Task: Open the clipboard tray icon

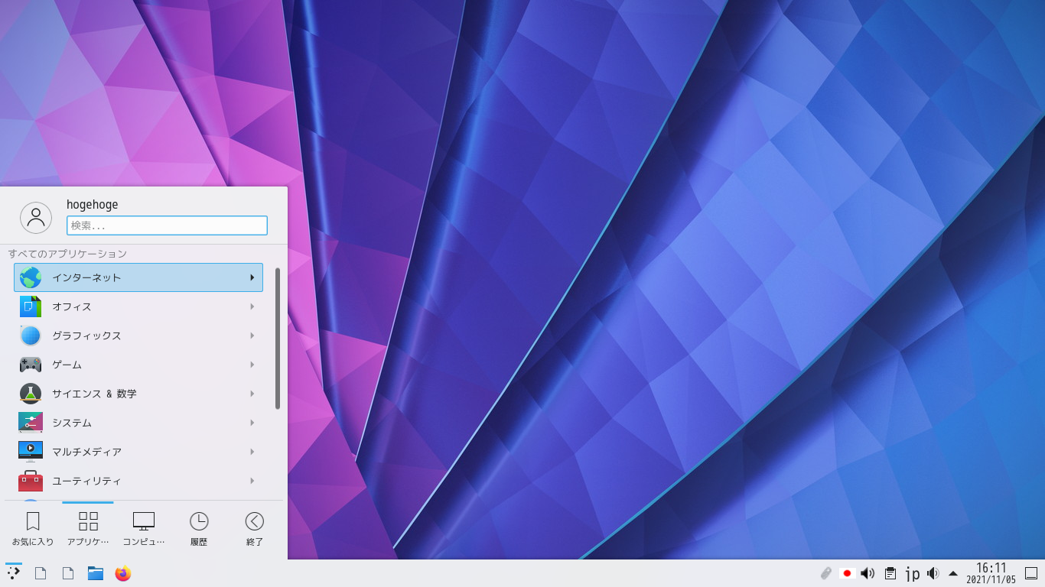Action: click(890, 573)
